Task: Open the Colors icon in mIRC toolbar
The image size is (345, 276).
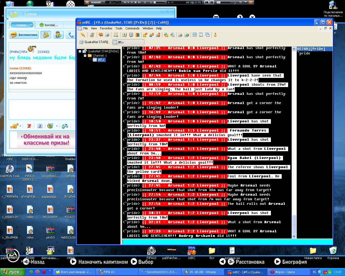Action: (137, 35)
